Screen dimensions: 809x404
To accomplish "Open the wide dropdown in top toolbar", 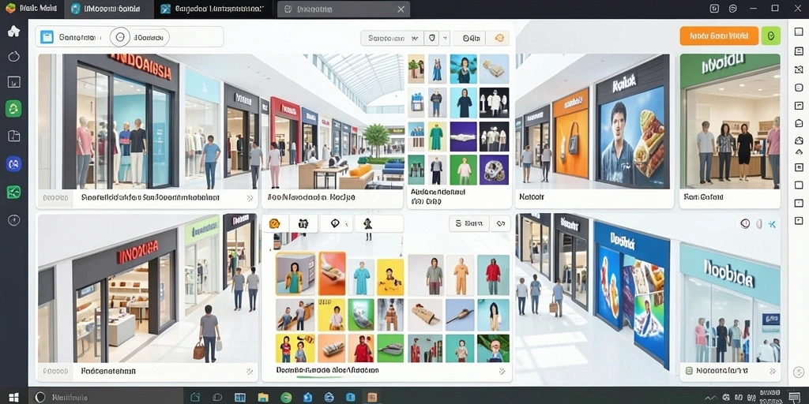I will 392,38.
